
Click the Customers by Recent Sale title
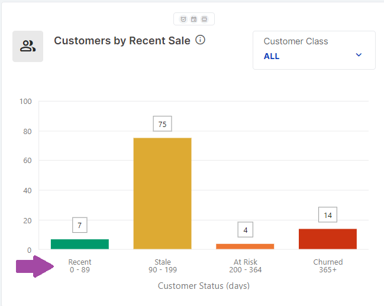point(122,41)
